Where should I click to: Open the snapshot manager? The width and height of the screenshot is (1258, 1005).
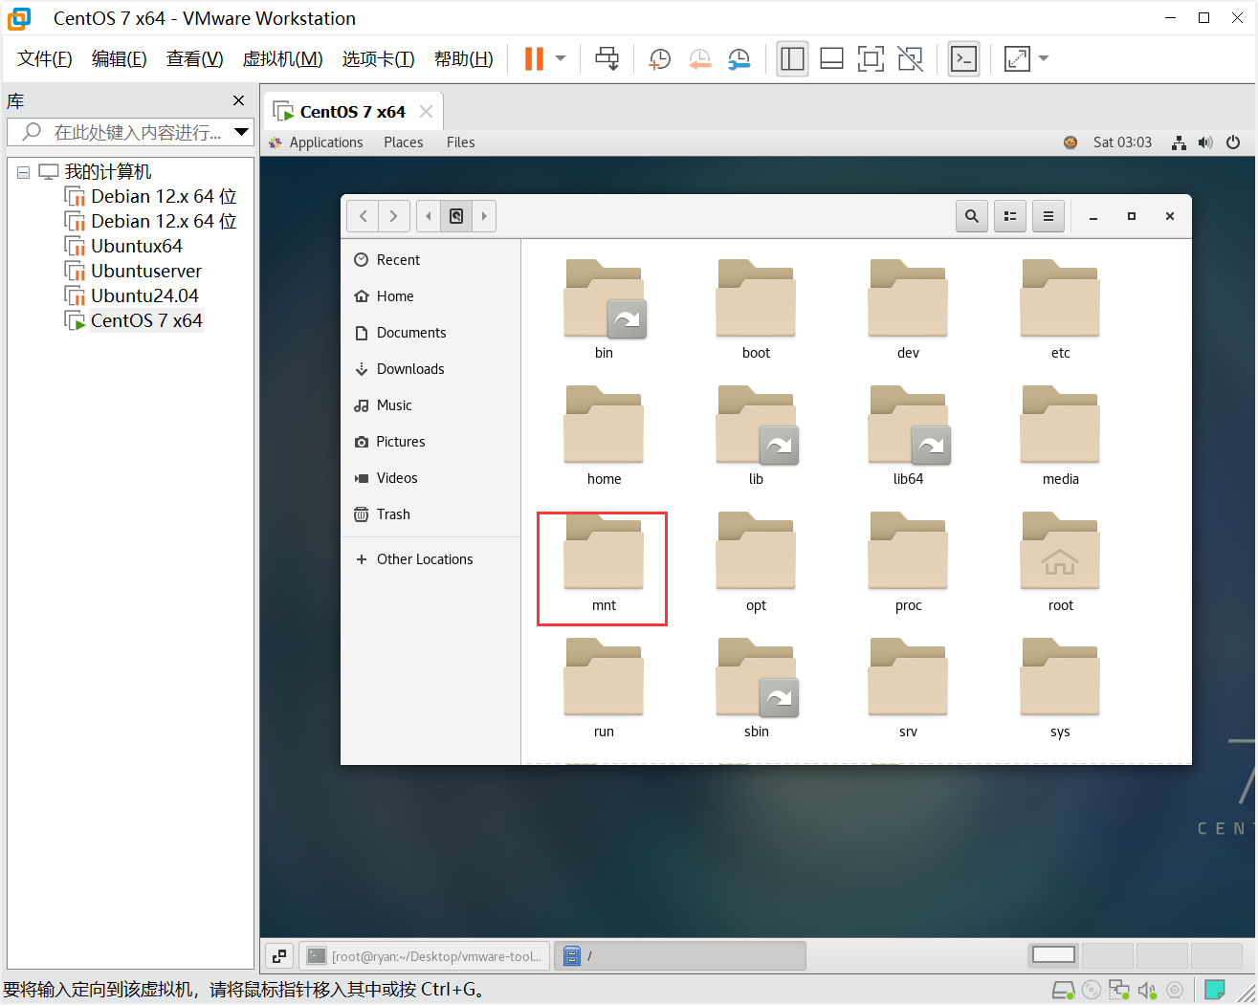click(739, 58)
